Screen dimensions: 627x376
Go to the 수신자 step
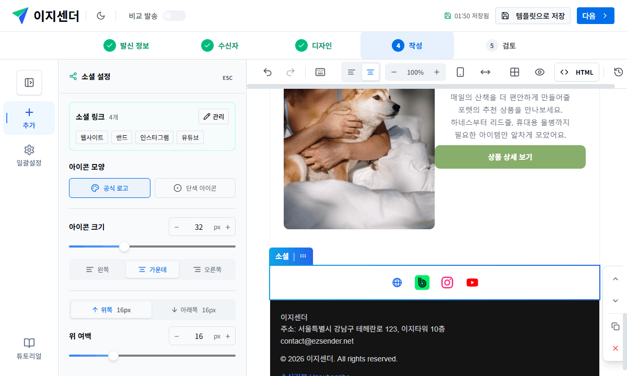click(220, 45)
